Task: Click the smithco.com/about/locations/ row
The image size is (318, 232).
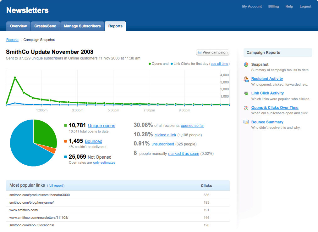Action: (118, 225)
